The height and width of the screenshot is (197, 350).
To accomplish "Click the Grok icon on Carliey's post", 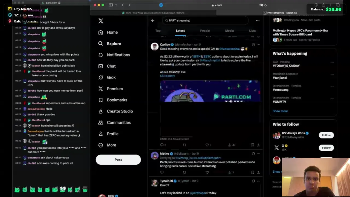I will click(x=253, y=45).
